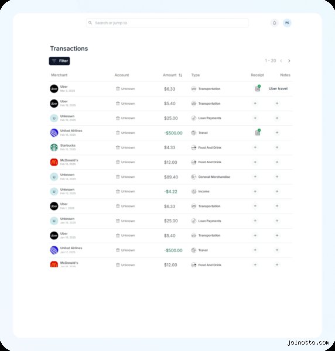The height and width of the screenshot is (351, 335).
Task: Sort by the Amount arrows icon
Action: click(x=180, y=75)
